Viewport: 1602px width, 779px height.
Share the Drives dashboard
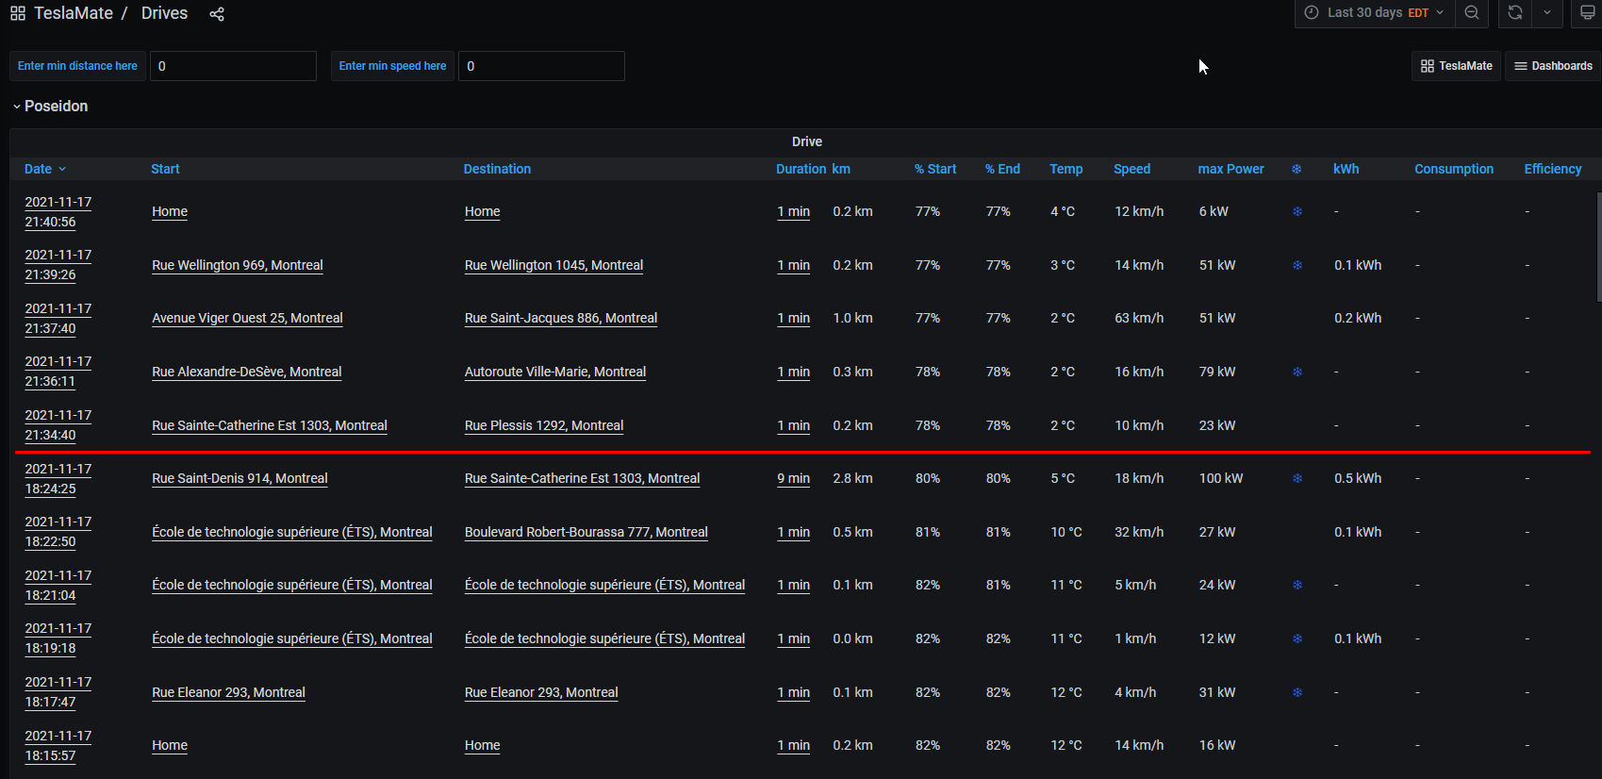coord(217,14)
